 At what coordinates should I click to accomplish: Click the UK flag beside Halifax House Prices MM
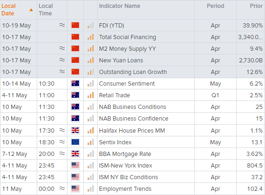(x=75, y=130)
